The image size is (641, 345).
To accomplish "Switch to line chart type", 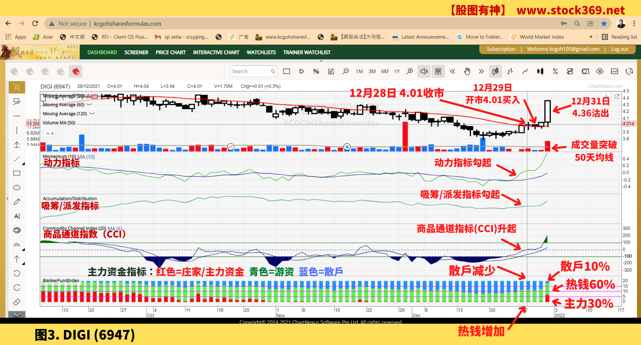I will 525,71.
